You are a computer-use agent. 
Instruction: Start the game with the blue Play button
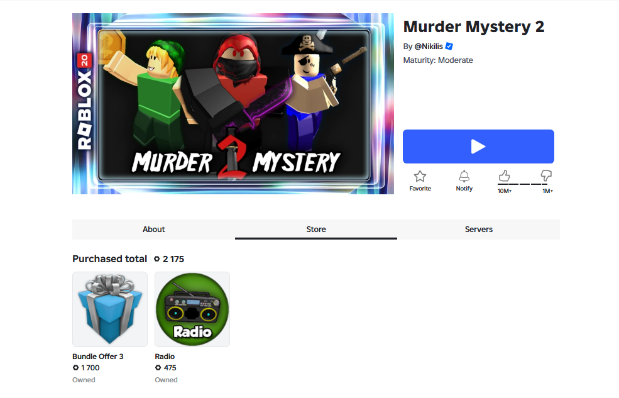pos(478,146)
